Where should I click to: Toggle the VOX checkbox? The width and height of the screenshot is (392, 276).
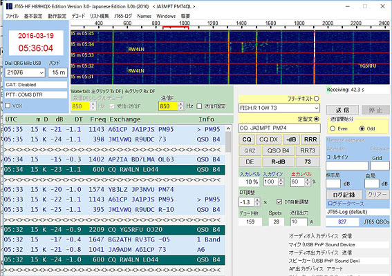(8, 106)
